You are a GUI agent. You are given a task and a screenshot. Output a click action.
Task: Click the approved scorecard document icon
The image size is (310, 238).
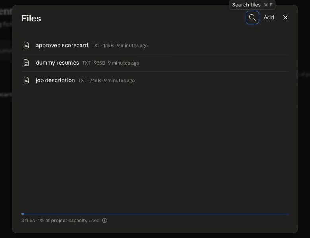26,45
